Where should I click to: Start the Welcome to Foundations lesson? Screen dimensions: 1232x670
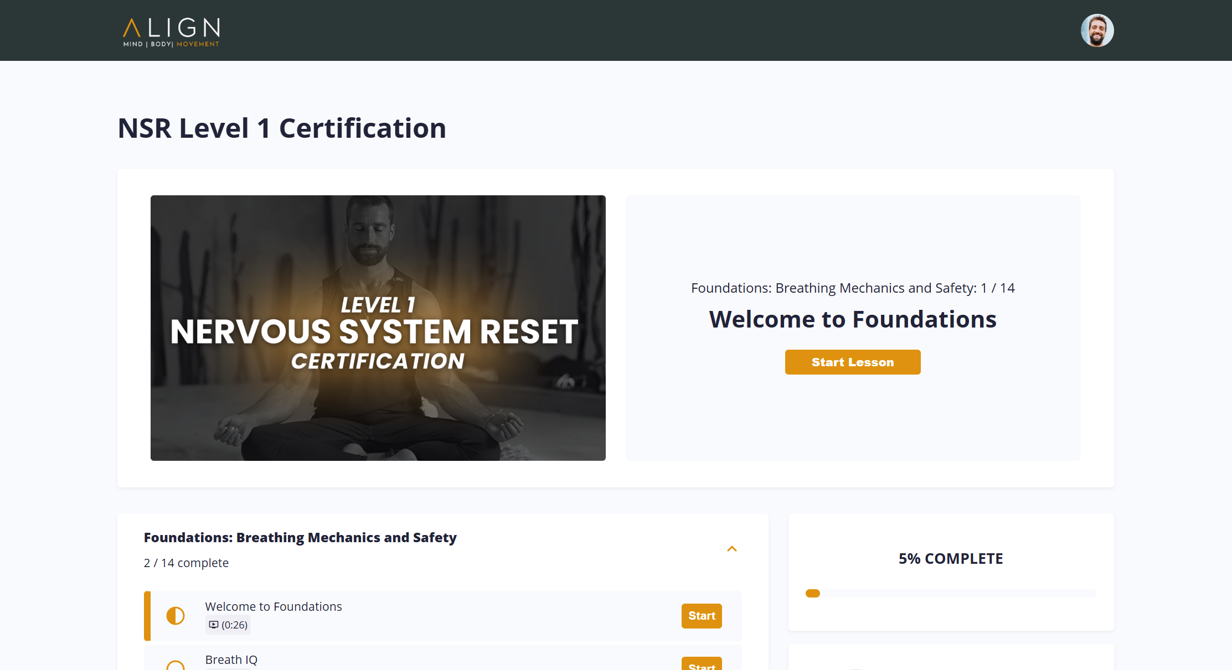pyautogui.click(x=852, y=362)
